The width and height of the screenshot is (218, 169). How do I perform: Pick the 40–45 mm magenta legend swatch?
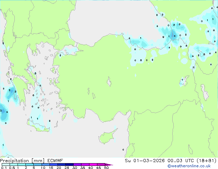[x=93, y=165]
